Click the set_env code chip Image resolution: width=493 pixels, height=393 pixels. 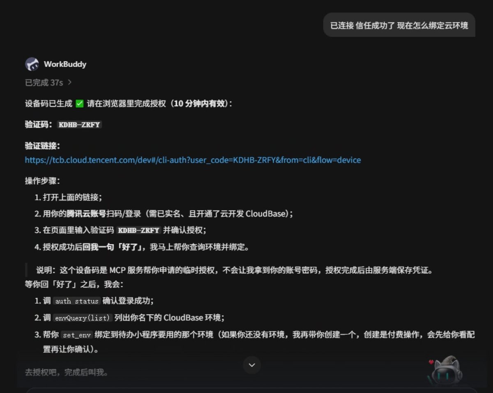point(77,335)
